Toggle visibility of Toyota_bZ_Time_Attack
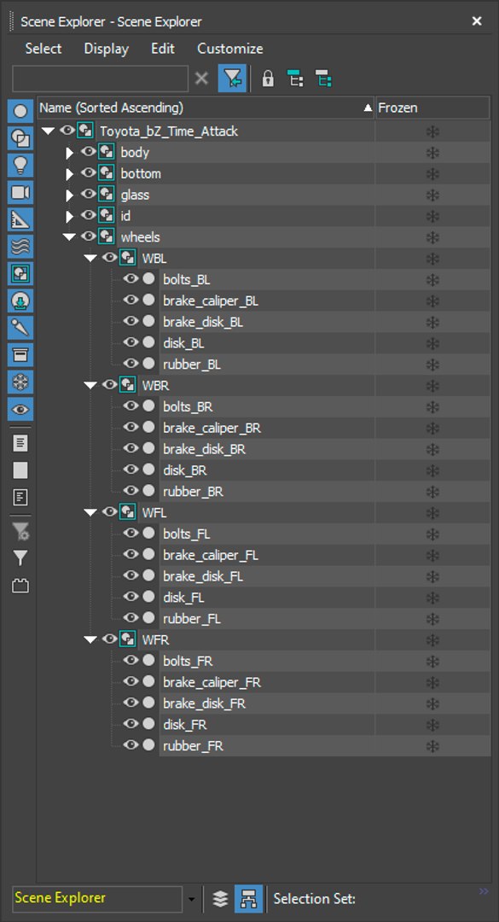This screenshot has width=499, height=922. (x=67, y=130)
